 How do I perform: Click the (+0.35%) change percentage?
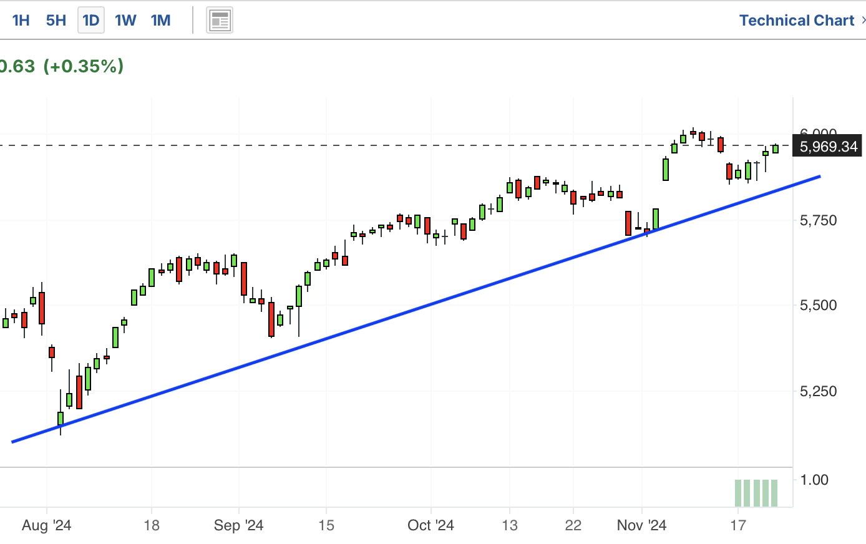[83, 66]
